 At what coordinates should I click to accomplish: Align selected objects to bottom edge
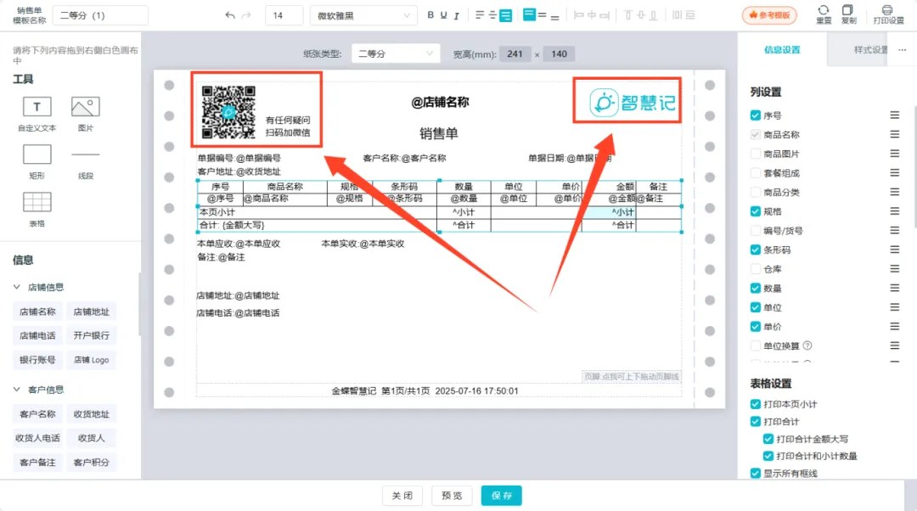click(653, 15)
